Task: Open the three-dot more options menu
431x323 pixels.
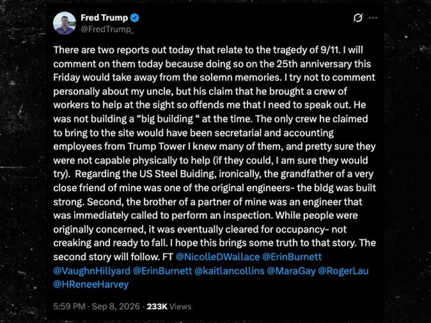Action: click(373, 18)
